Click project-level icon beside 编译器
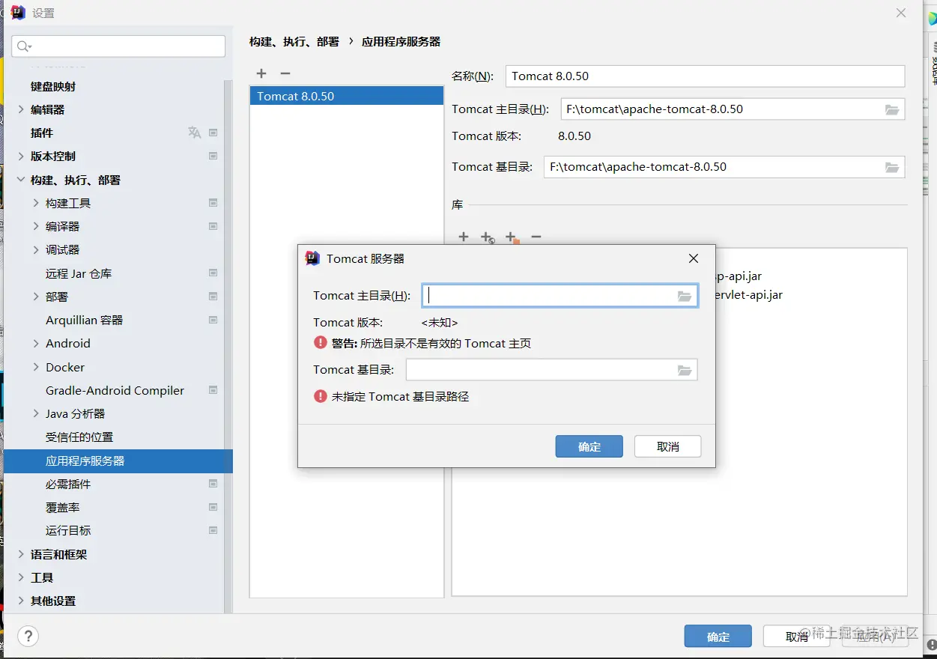The width and height of the screenshot is (937, 659). click(x=213, y=226)
